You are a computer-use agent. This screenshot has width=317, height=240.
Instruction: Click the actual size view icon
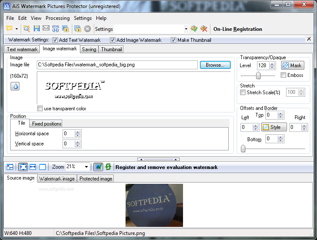pos(10,167)
